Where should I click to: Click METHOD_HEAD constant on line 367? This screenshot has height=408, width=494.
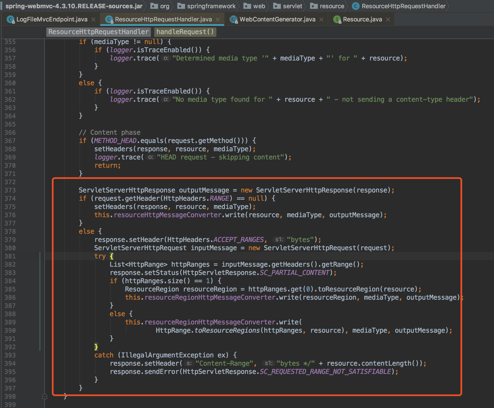pyautogui.click(x=115, y=141)
